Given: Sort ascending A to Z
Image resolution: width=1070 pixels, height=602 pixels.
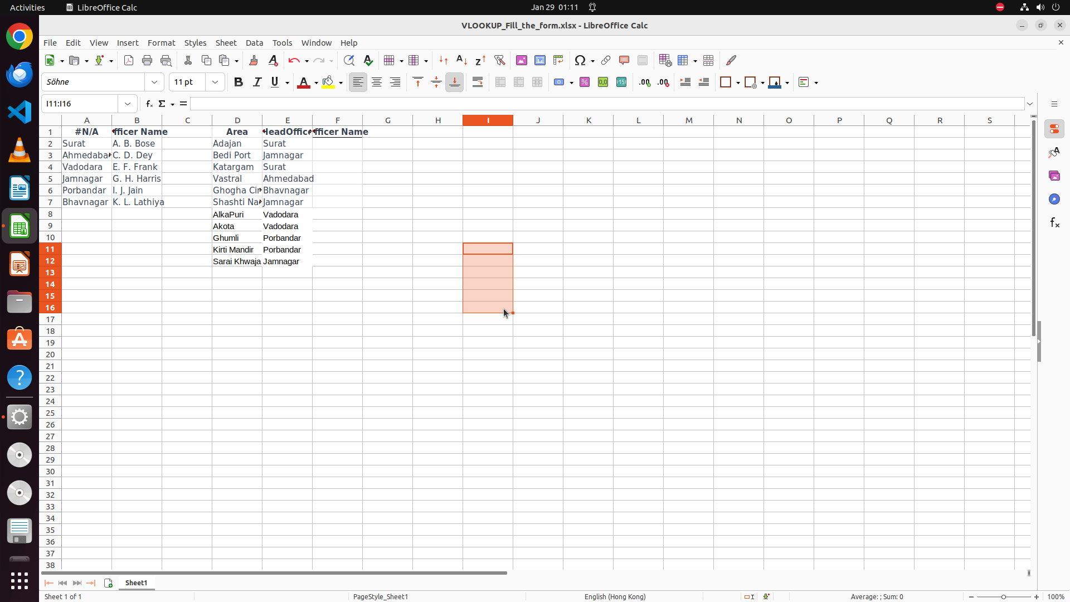Looking at the screenshot, I should click(462, 60).
